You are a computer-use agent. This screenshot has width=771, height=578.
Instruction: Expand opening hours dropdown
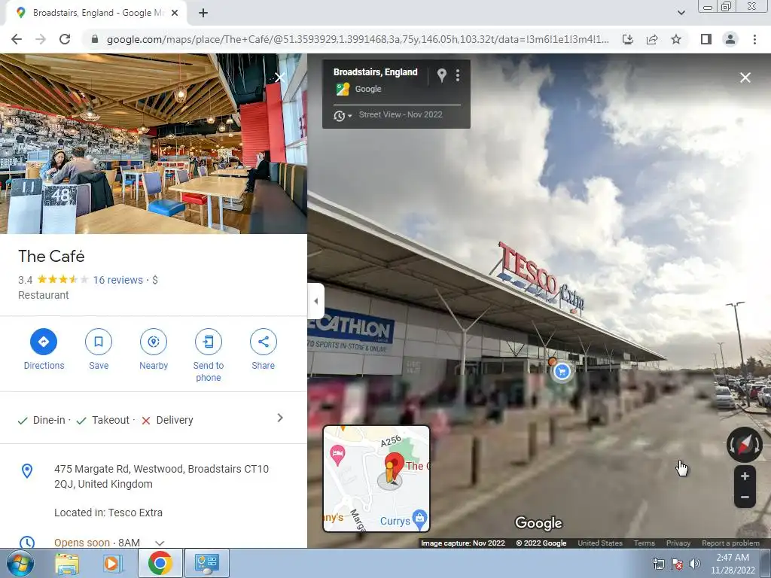point(160,543)
